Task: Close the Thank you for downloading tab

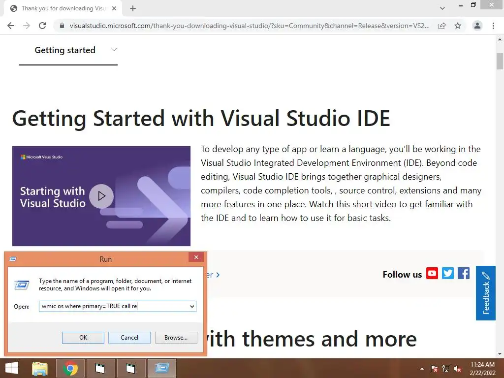Action: [x=114, y=8]
